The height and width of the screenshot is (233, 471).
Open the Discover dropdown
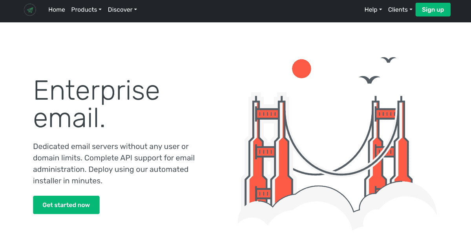[x=122, y=10]
